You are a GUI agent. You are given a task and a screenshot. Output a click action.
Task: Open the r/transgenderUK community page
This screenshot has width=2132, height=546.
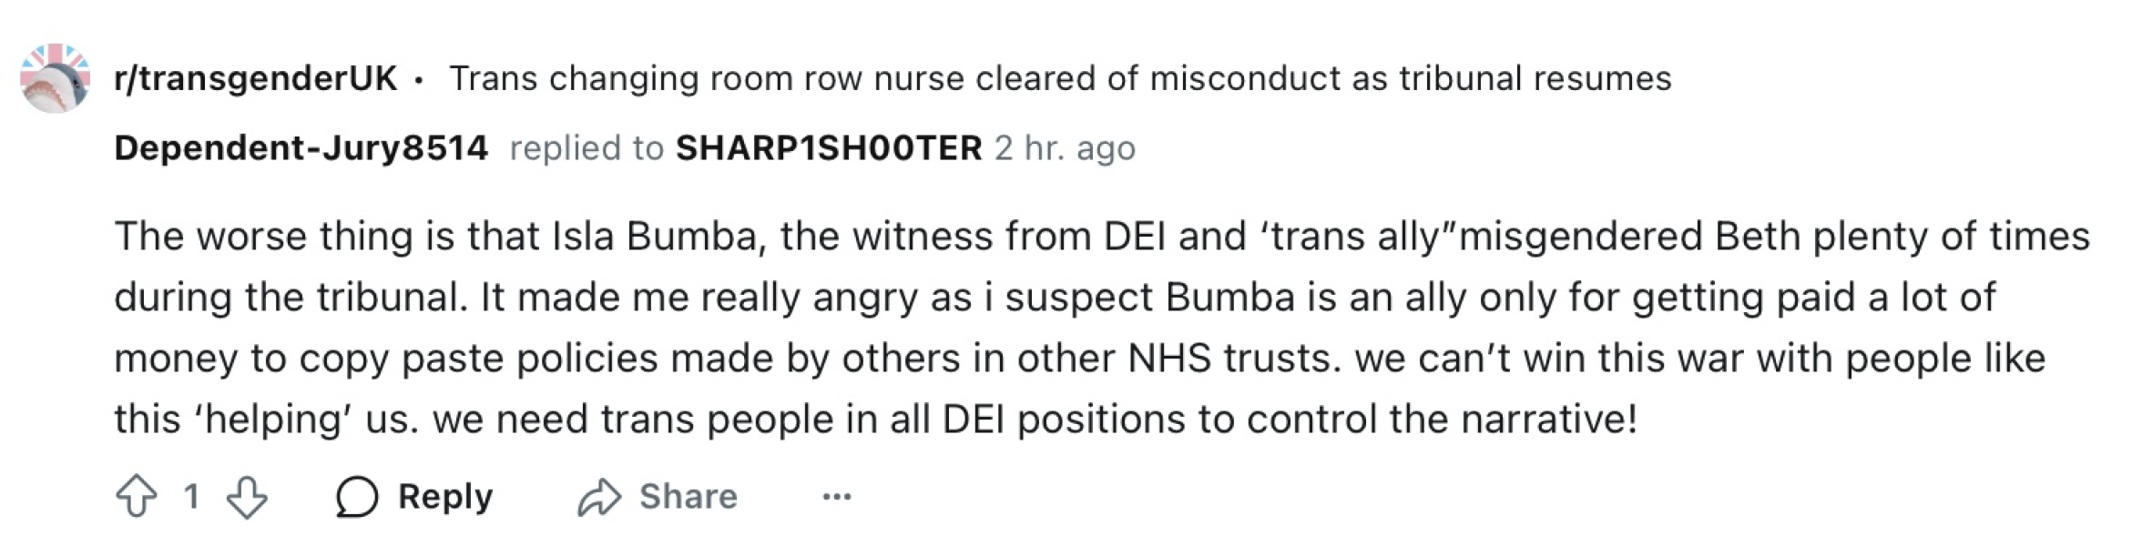(x=258, y=80)
